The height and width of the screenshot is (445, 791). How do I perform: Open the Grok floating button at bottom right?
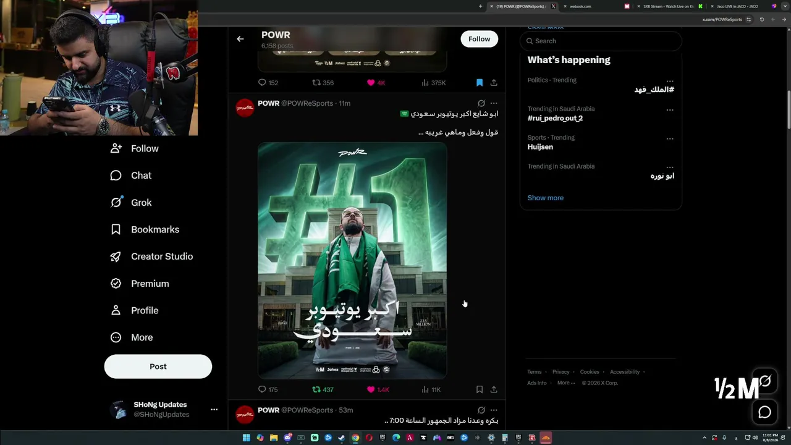point(765,382)
